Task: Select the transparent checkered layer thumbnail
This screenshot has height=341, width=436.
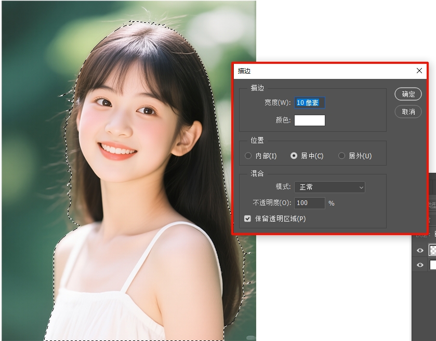Action: pyautogui.click(x=432, y=251)
